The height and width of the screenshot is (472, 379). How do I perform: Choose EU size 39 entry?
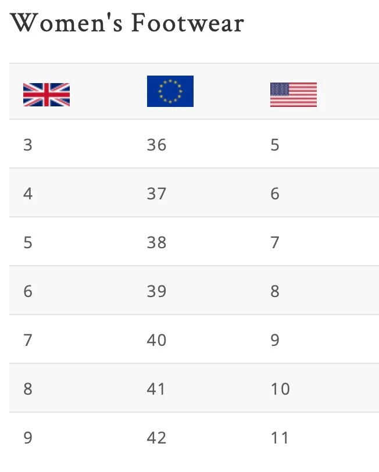point(157,291)
